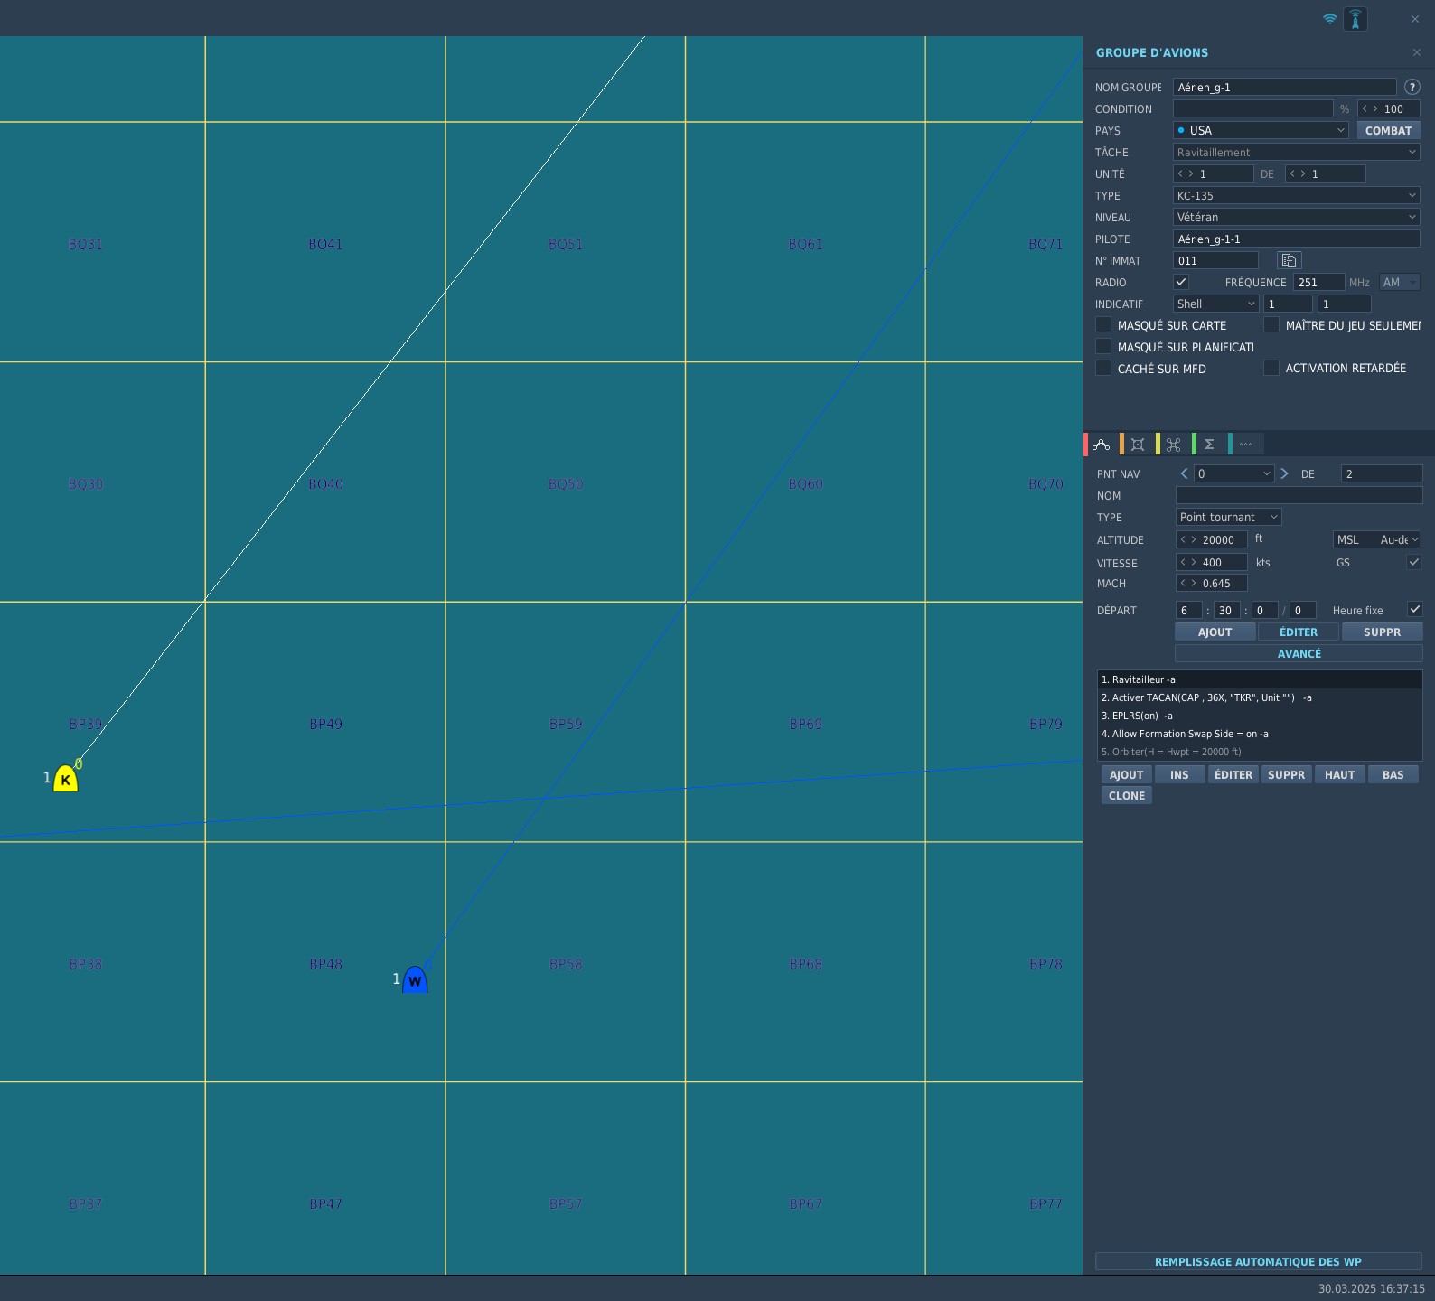
Task: Click the AVANCÉ button
Action: click(1299, 653)
